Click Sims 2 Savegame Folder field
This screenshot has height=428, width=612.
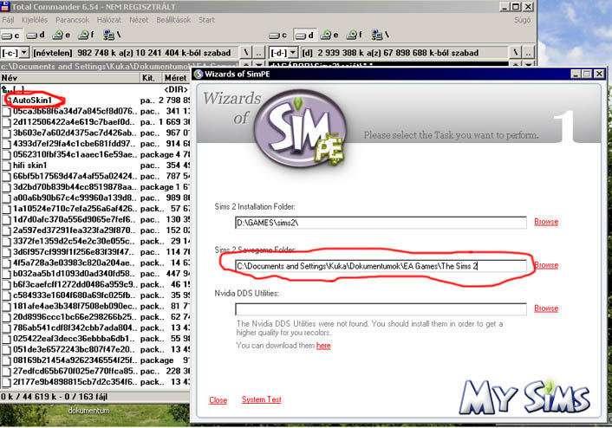(x=381, y=266)
